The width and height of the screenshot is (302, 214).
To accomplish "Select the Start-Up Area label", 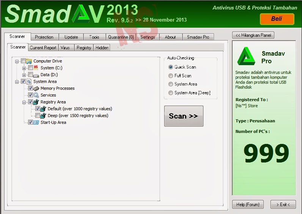I will (53, 122).
